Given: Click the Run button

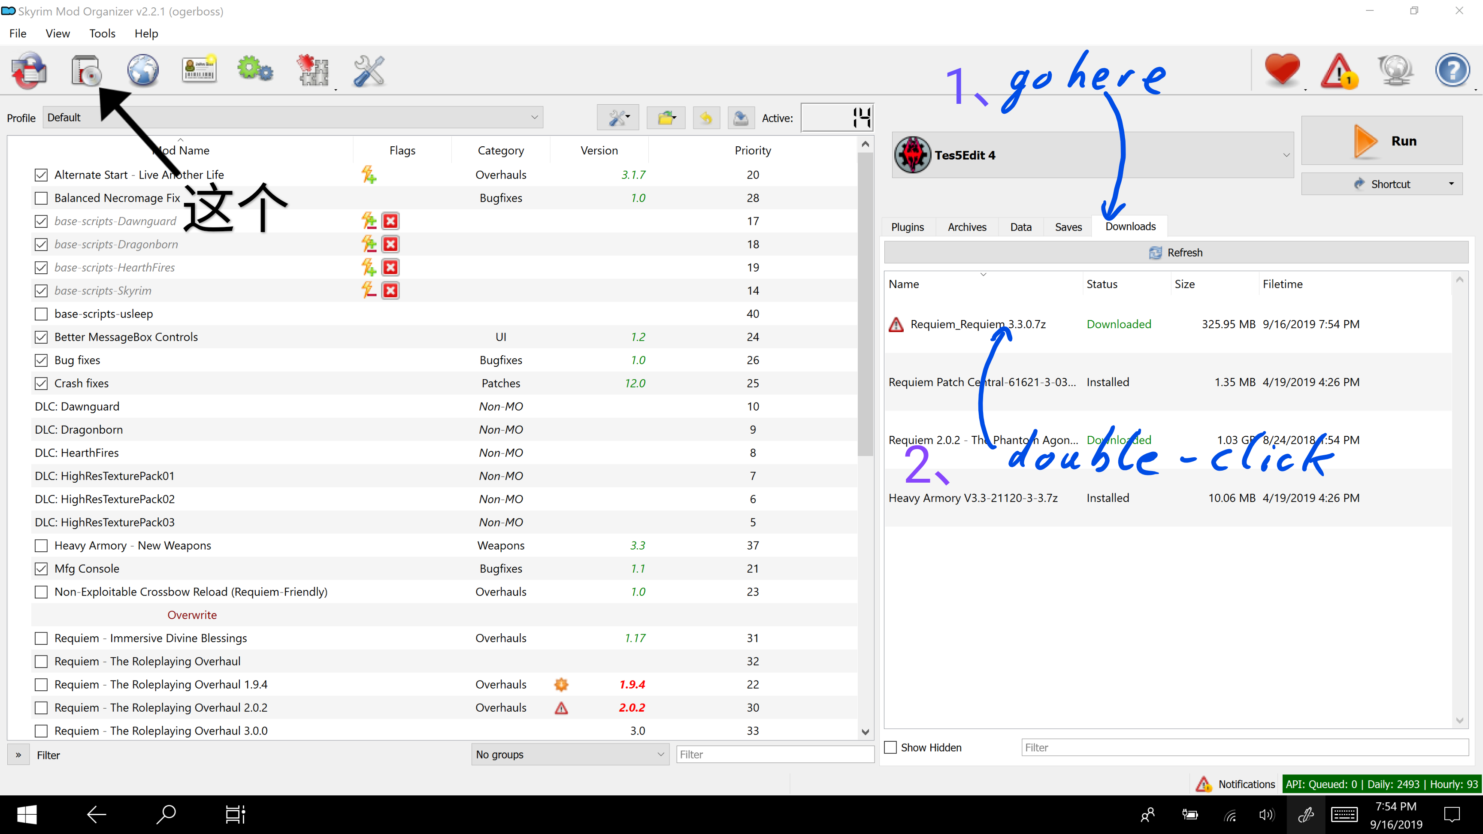Looking at the screenshot, I should pyautogui.click(x=1382, y=141).
